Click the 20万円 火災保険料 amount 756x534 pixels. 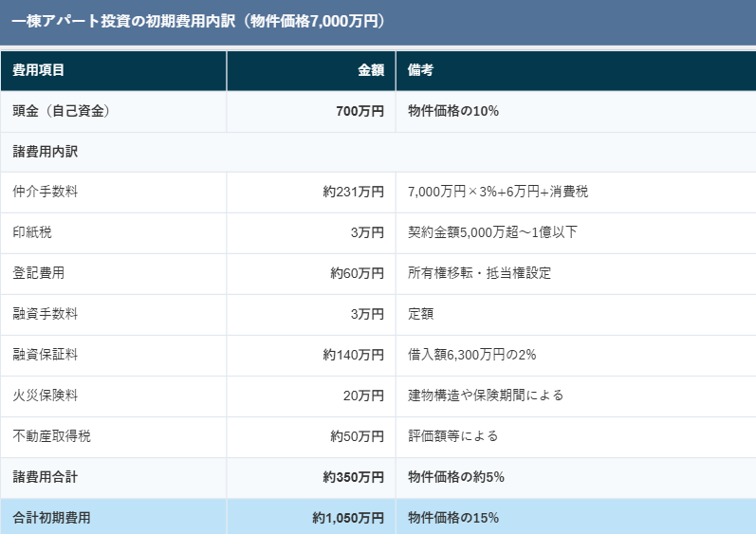coord(363,396)
